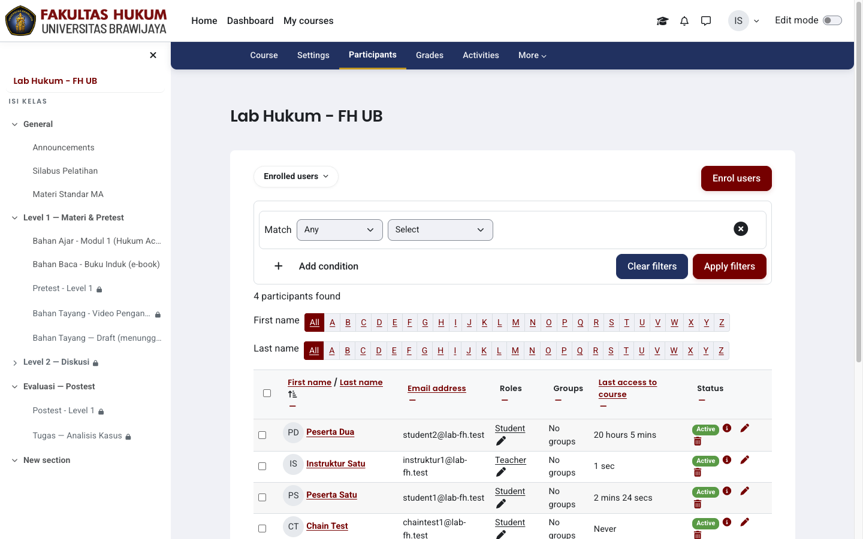Viewport: 863px width, 539px height.
Task: Open the More menu in course navigation
Action: 532,56
